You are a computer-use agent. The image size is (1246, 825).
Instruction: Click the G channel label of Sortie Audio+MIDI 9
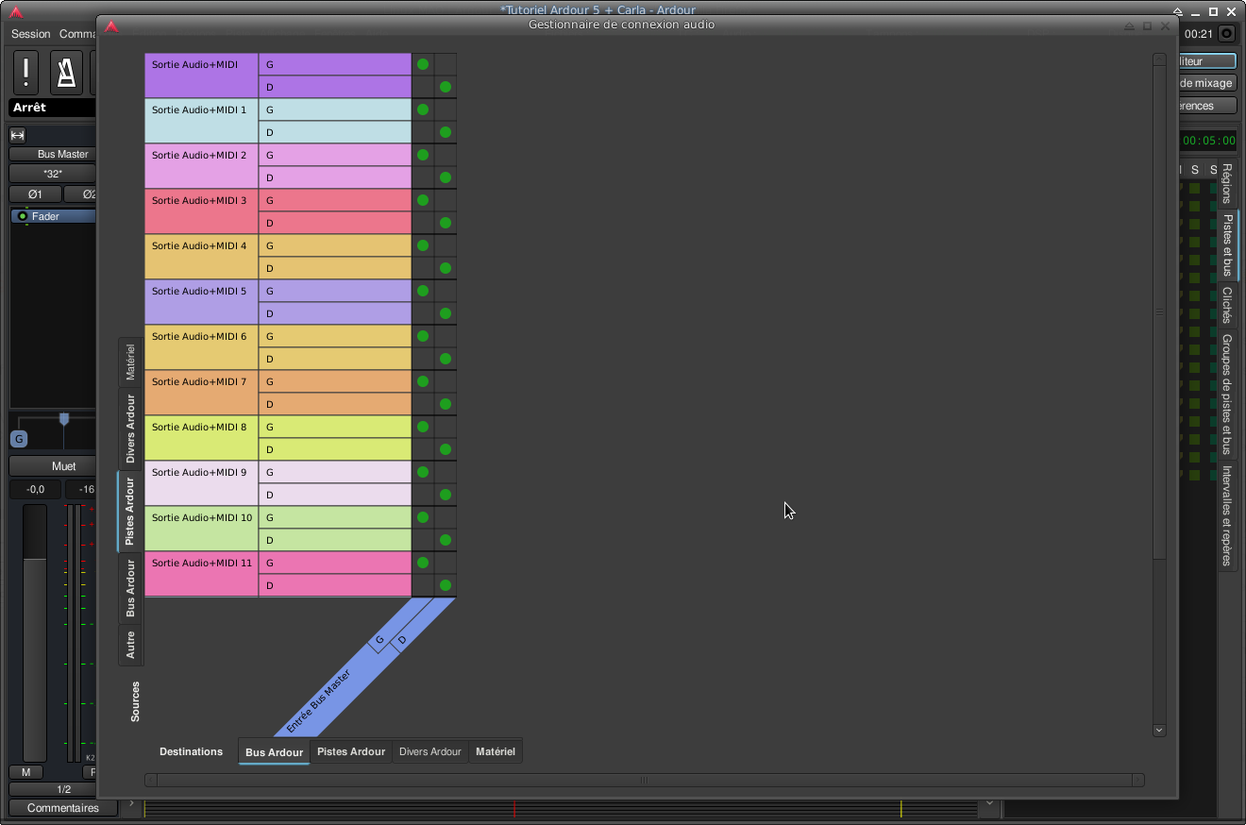[335, 472]
